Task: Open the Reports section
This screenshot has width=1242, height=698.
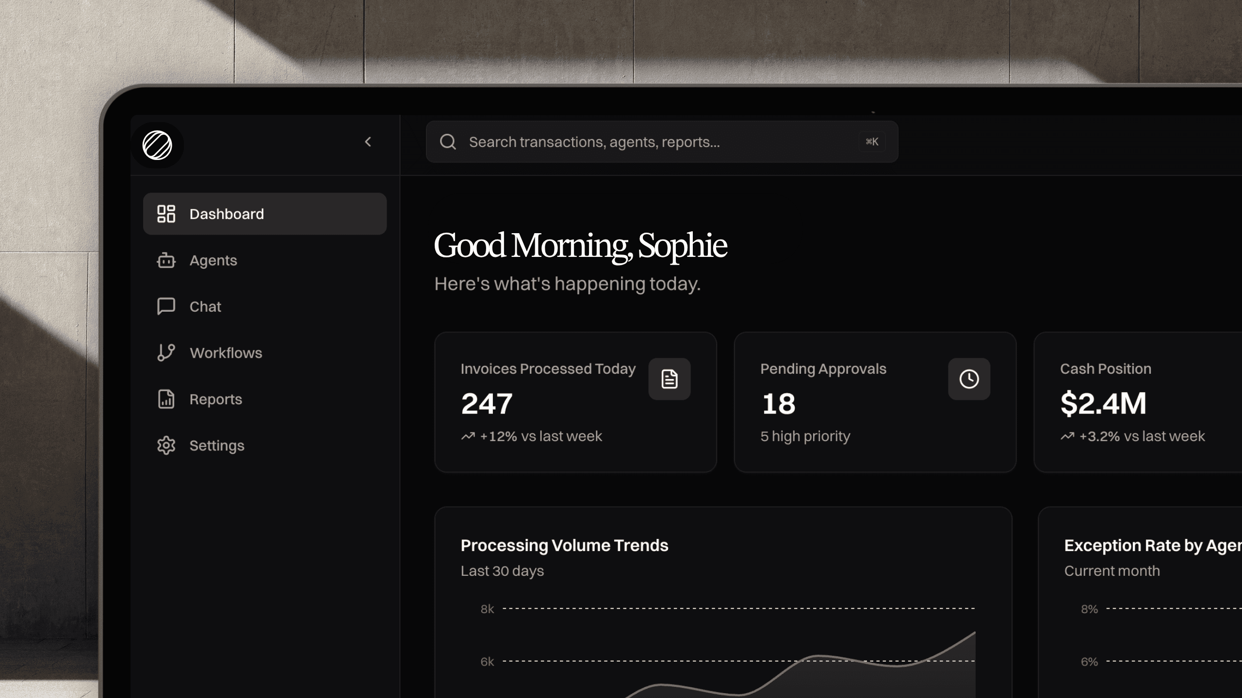Action: 265,399
